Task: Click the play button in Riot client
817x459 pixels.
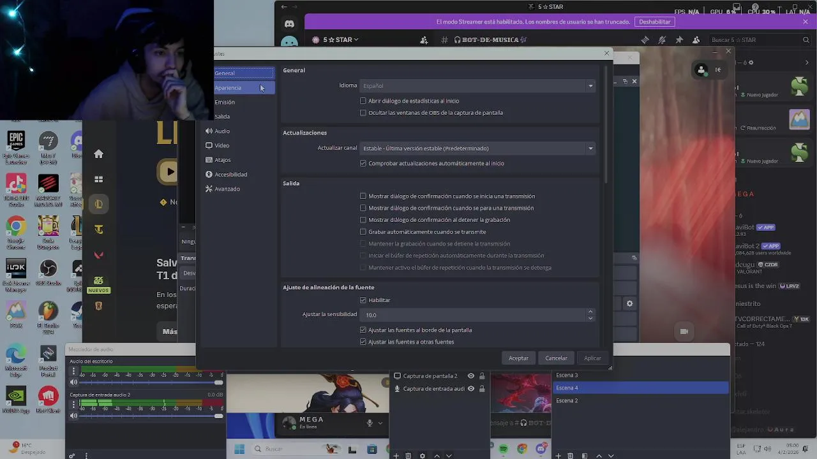Action: tap(169, 171)
